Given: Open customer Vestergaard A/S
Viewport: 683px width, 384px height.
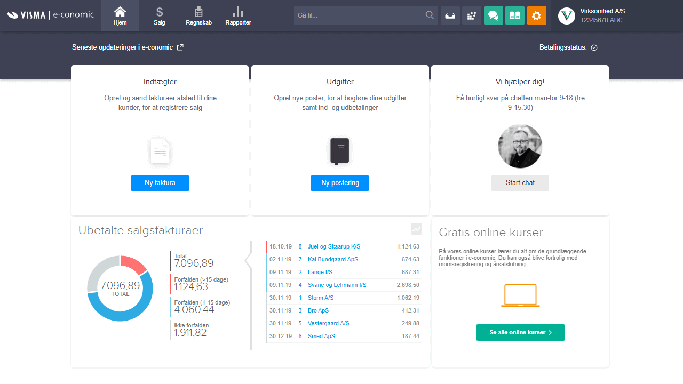Looking at the screenshot, I should (x=329, y=323).
